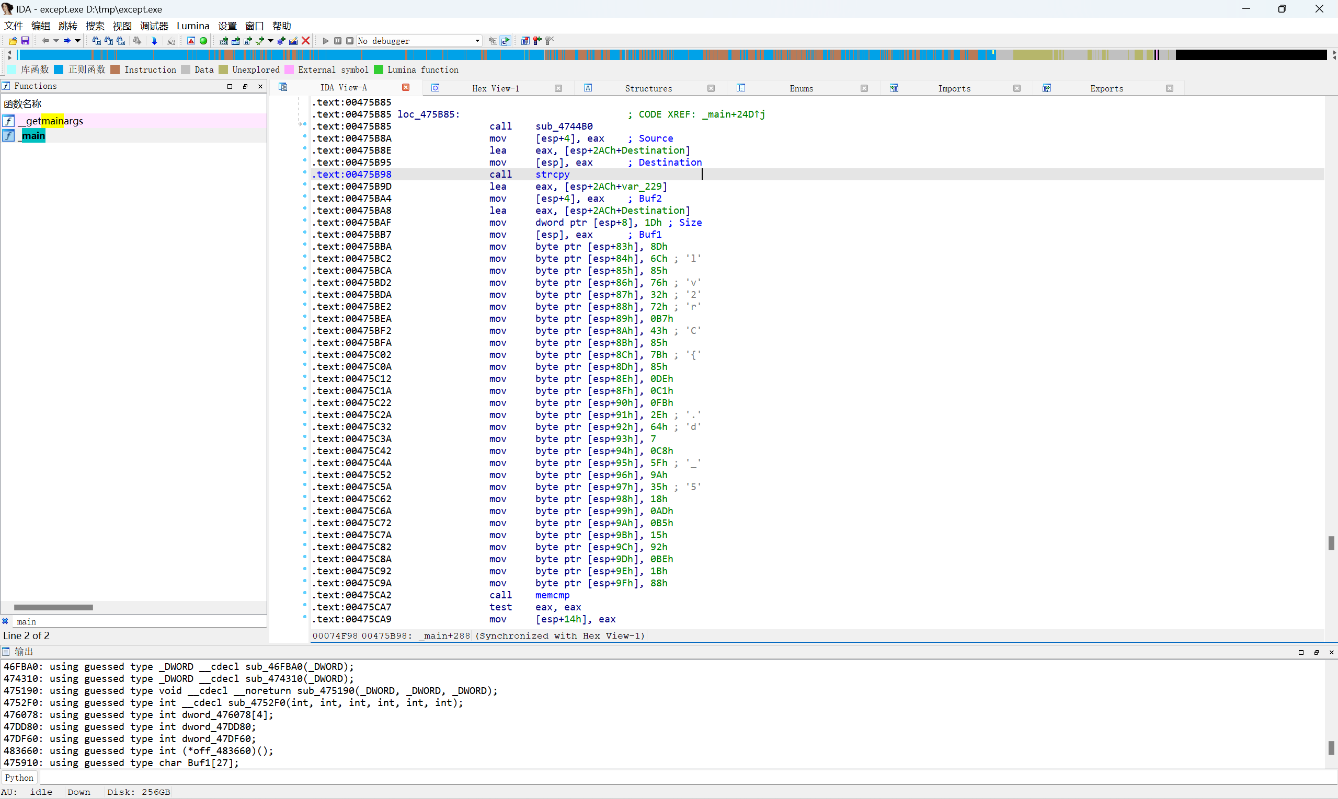This screenshot has width=1338, height=799.
Task: Select _main in the functions list
Action: 133,135
